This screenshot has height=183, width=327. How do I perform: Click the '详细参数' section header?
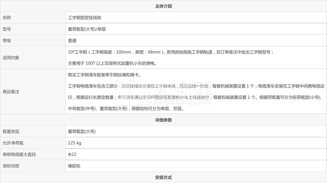(163, 120)
